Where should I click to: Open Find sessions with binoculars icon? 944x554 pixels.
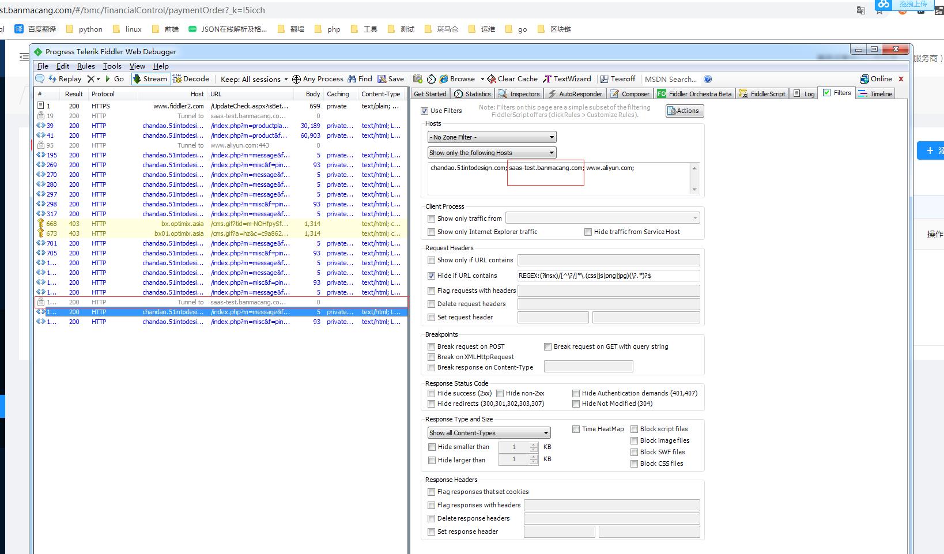click(360, 79)
